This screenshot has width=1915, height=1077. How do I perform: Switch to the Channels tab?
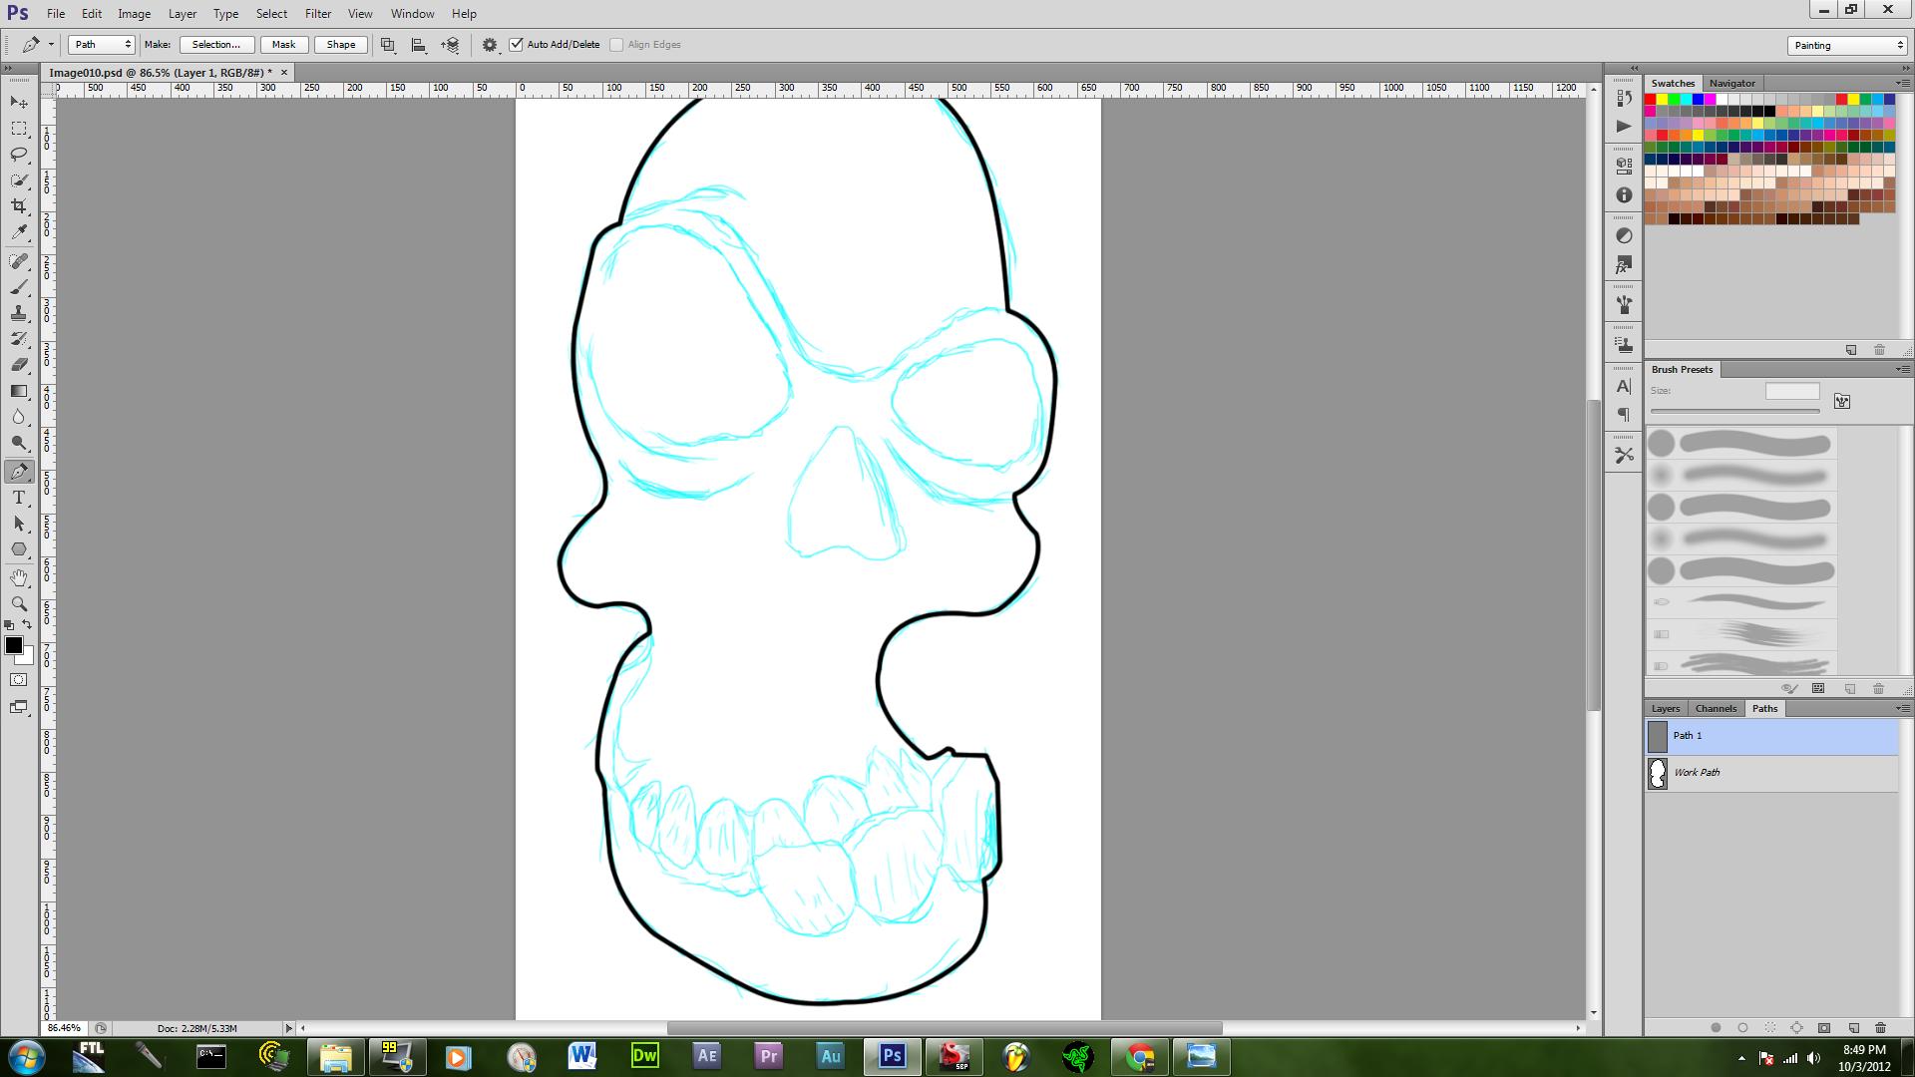click(x=1716, y=709)
